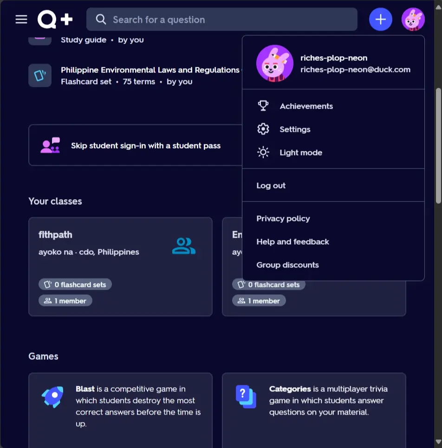The image size is (442, 448).
Task: Click the scrollbar up arrow
Action: click(x=438, y=7)
